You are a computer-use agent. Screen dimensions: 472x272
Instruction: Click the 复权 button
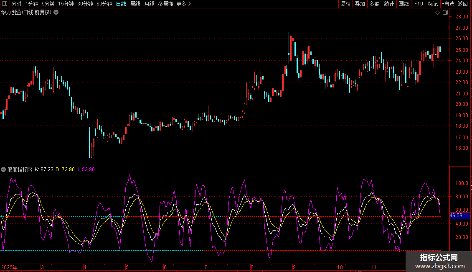(x=345, y=4)
